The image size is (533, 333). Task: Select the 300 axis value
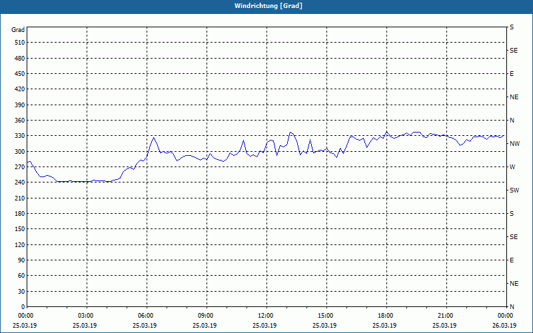coord(20,152)
